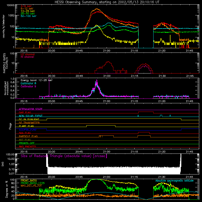The height and width of the screenshot is (202, 202).
Task: Click the A4Z_FLAG label
Action: [25, 140]
